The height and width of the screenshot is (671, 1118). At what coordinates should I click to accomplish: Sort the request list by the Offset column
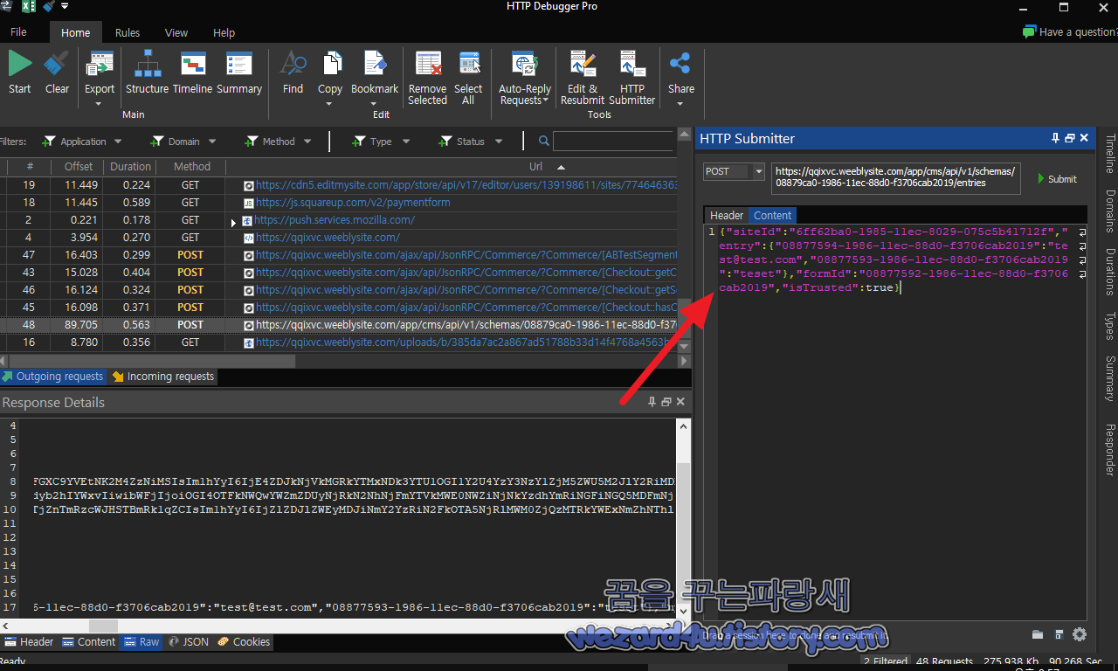(78, 166)
